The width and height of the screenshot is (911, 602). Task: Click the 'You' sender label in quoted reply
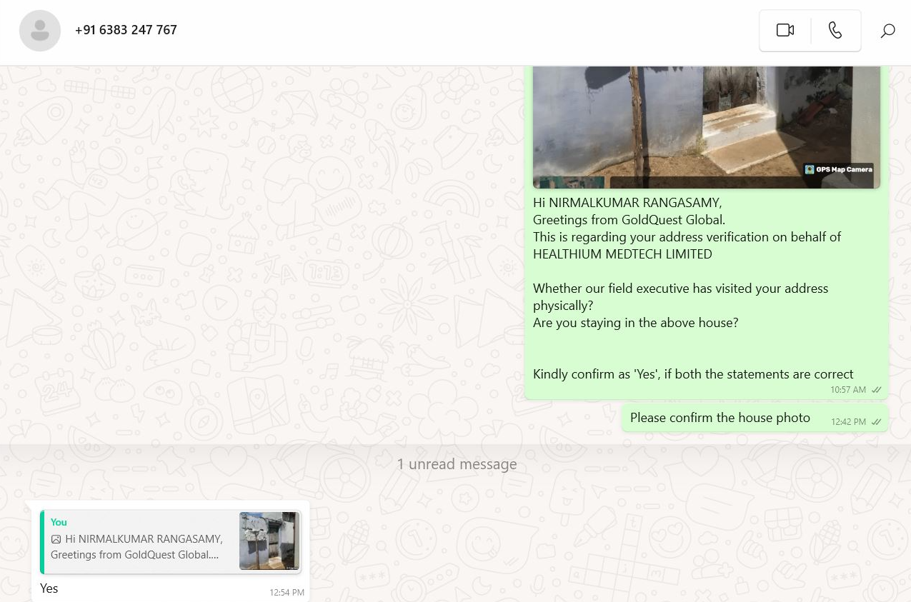coord(59,522)
